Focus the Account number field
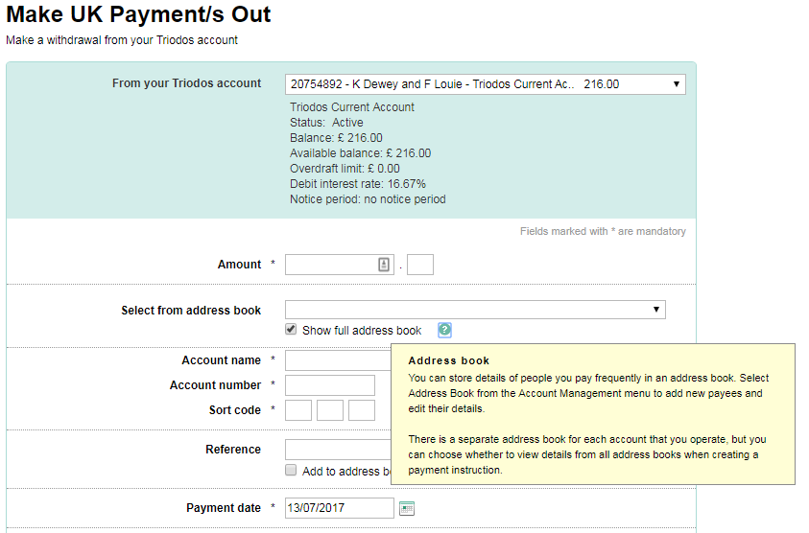Image resolution: width=809 pixels, height=533 pixels. [x=330, y=385]
